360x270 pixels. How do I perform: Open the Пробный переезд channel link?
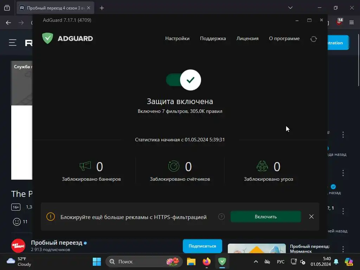click(57, 243)
